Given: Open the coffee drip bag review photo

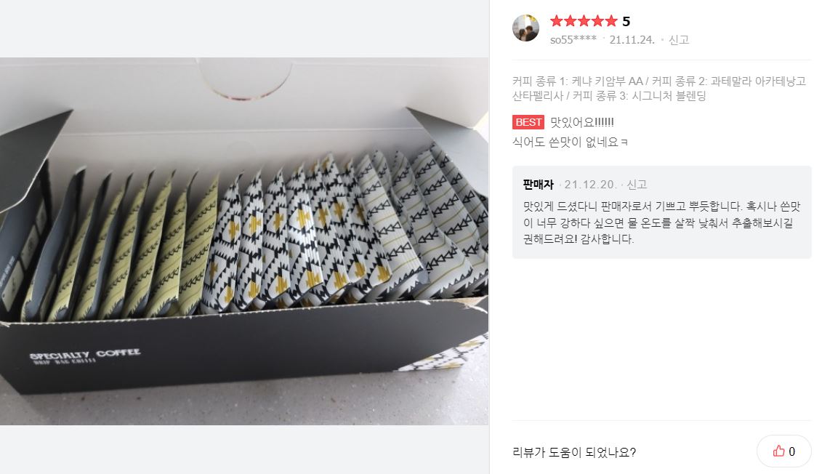Looking at the screenshot, I should [x=244, y=241].
